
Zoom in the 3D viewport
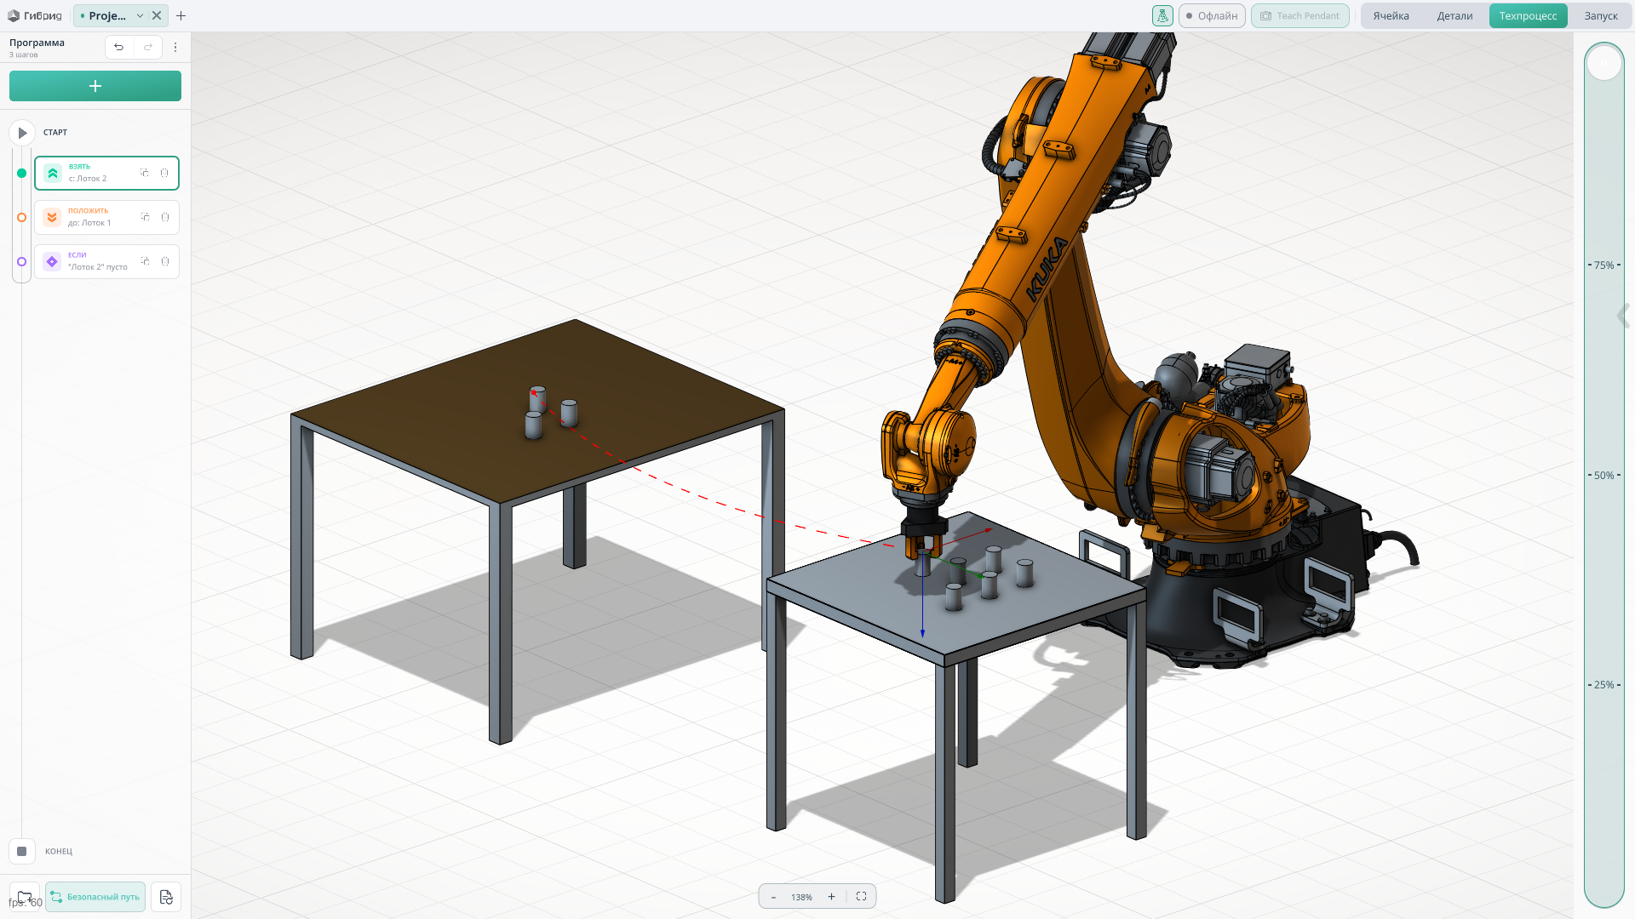[x=832, y=897]
